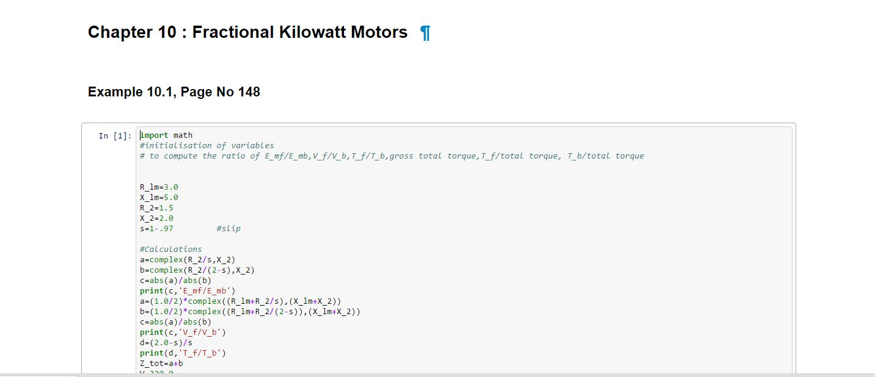
Task: Click the s=1-.97 assignment
Action: coord(156,229)
